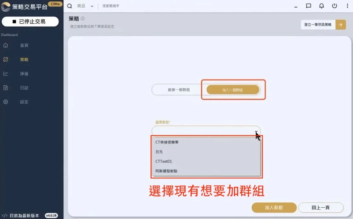Open the search magnifier icon

tap(69, 6)
